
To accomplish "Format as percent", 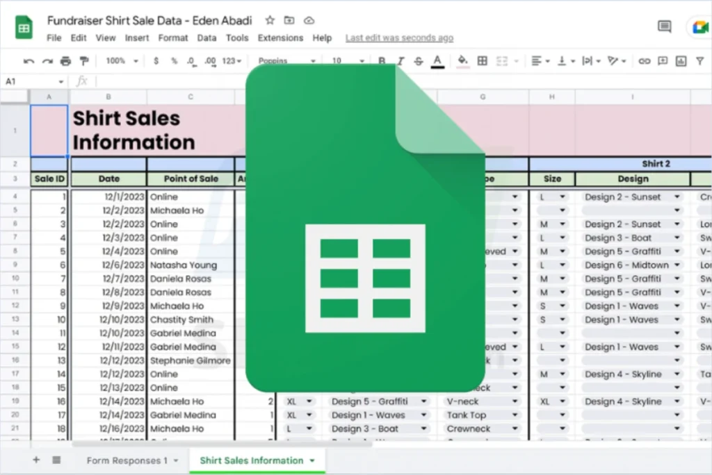I will point(174,61).
